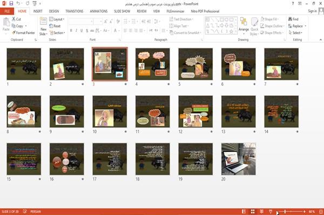Switch to the DESIGN tab
Screen dimensions: 324x215
(54, 11)
